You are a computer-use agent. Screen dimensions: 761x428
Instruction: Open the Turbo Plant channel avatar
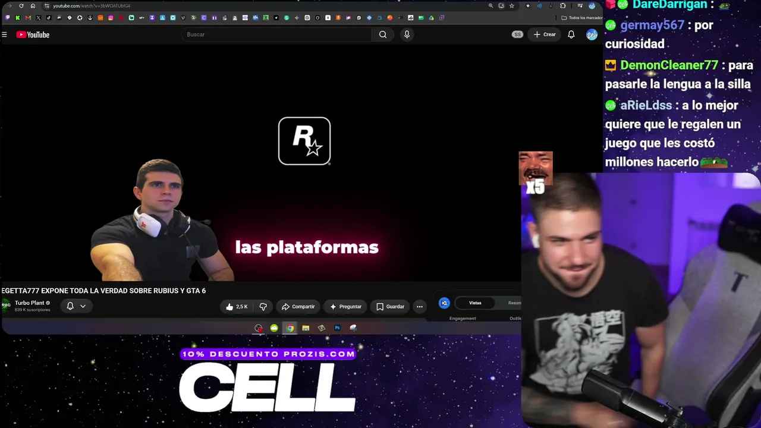click(x=6, y=306)
